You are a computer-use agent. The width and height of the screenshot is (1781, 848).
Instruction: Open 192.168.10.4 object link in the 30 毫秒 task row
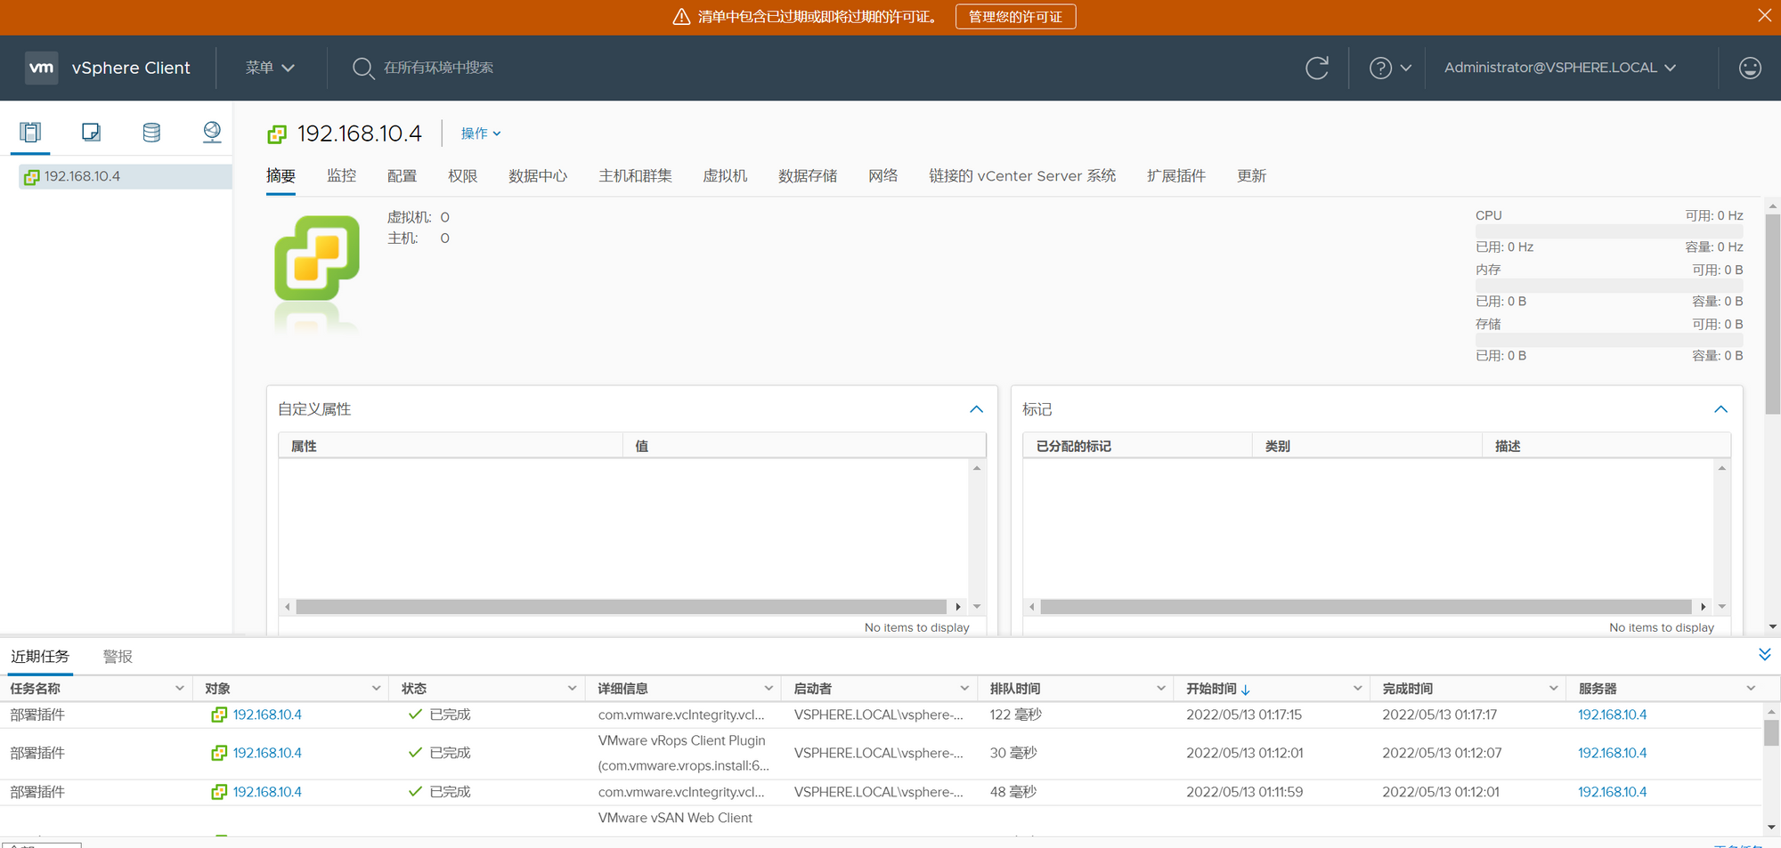pos(267,753)
